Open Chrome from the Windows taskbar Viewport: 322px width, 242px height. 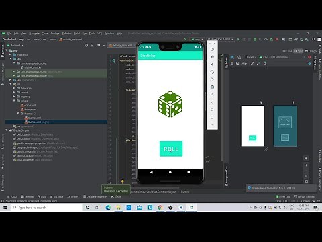pos(160,208)
